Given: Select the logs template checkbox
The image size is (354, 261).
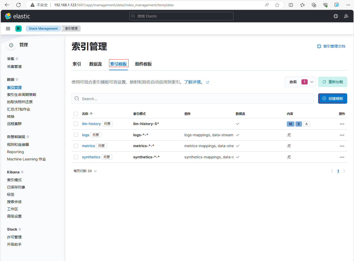Looking at the screenshot, I should click(76, 135).
